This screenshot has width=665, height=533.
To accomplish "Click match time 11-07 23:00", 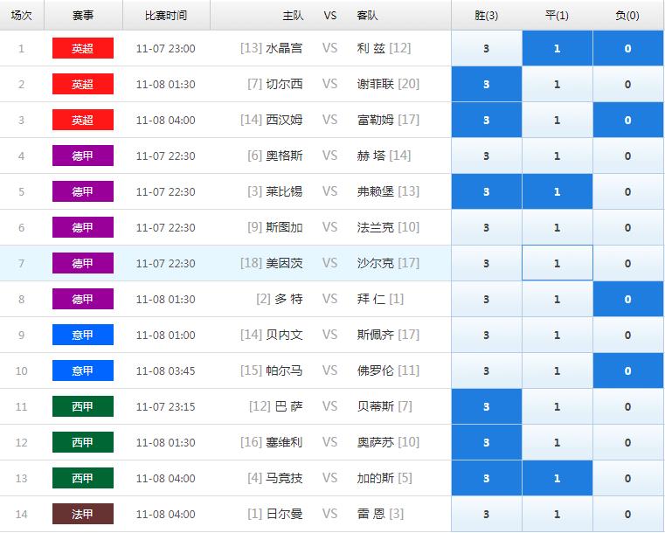I will (166, 49).
